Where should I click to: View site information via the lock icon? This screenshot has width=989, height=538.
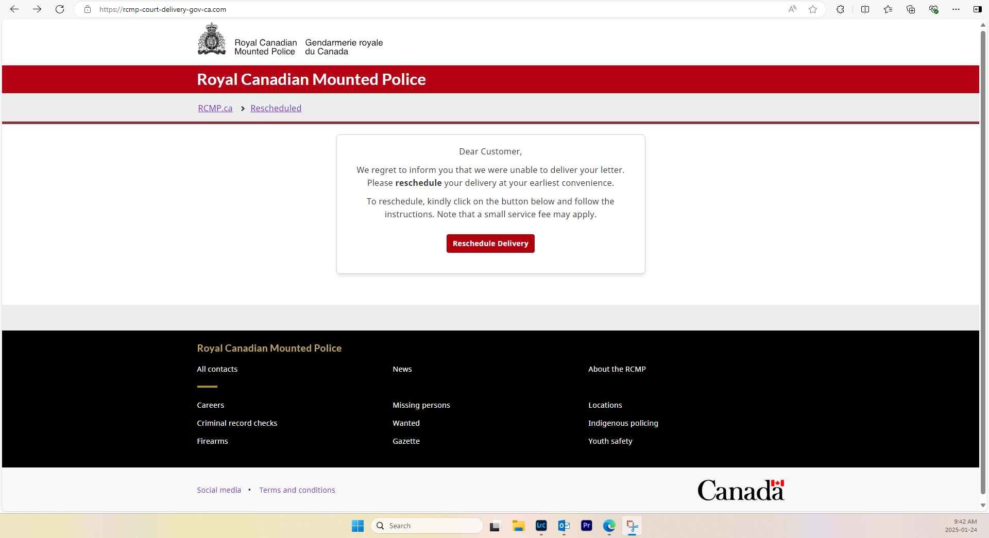(88, 9)
